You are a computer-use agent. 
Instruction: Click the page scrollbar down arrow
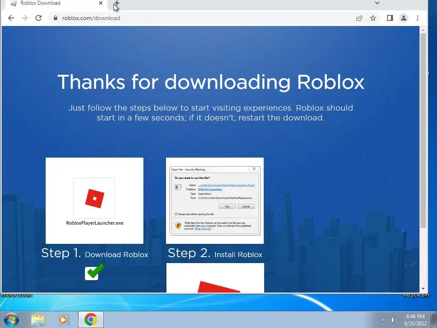(x=423, y=289)
